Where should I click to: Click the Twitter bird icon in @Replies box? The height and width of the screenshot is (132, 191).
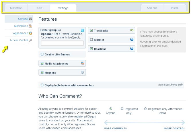82,30
